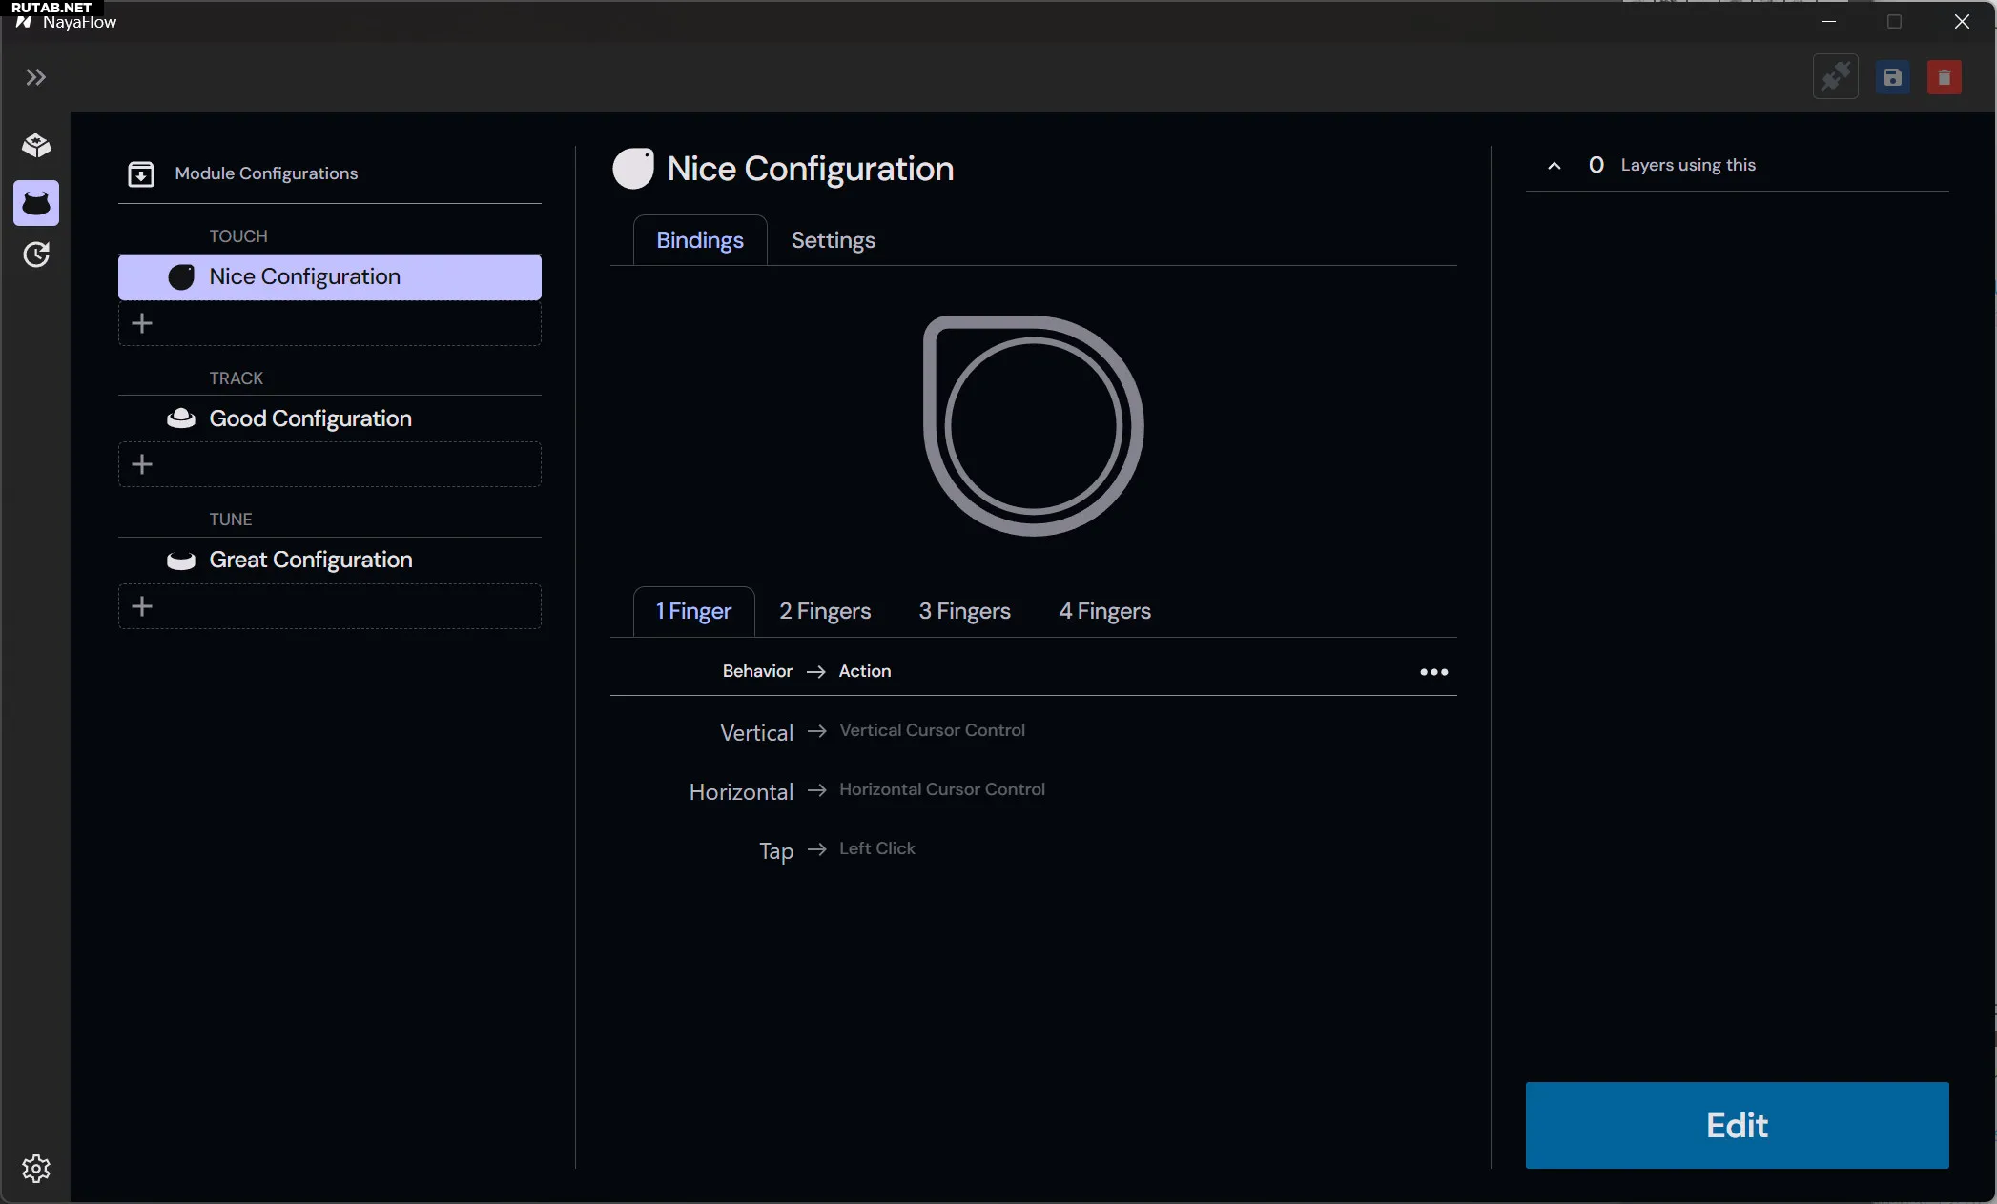
Task: Open the history clock icon in sidebar
Action: [36, 255]
